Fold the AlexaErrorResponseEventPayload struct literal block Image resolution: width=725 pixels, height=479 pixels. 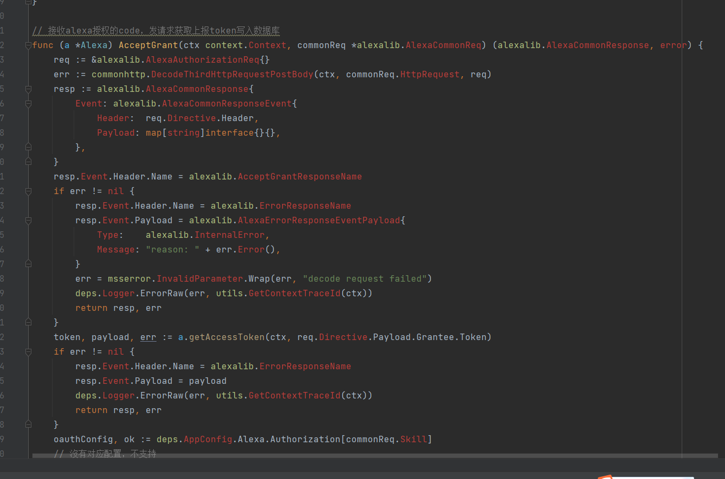28,221
